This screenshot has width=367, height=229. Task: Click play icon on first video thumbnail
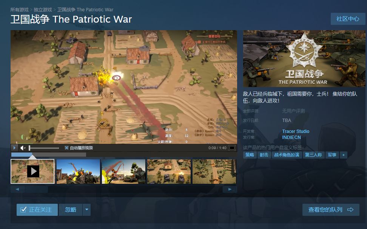33,172
